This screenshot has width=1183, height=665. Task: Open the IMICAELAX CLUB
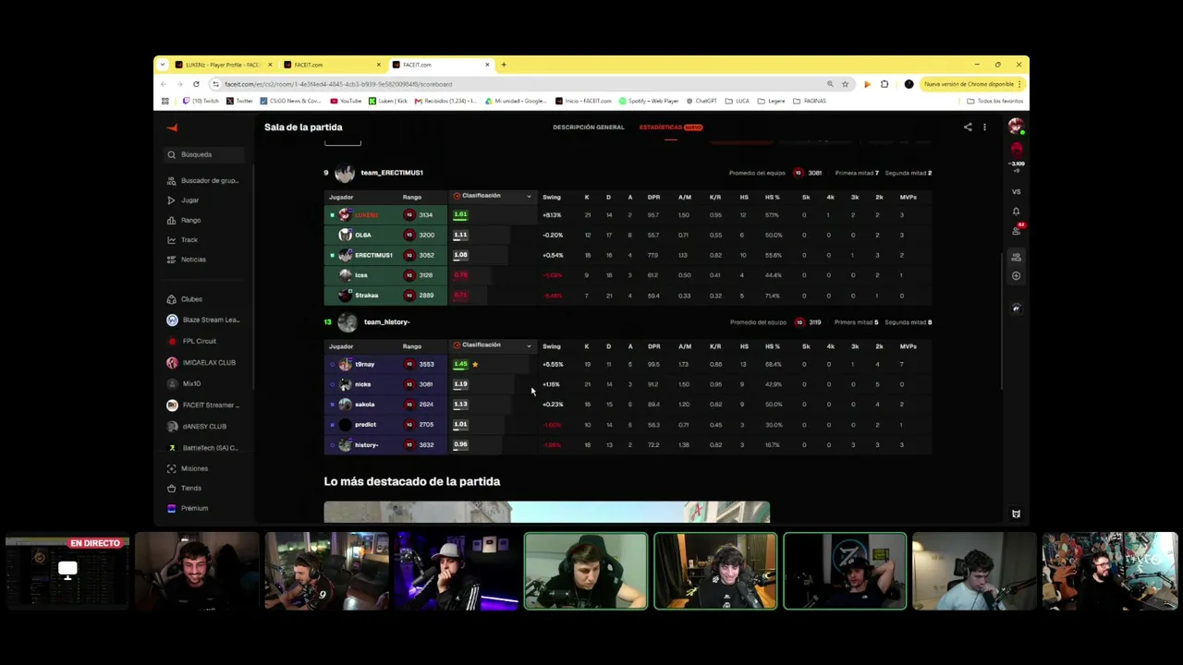click(x=201, y=362)
